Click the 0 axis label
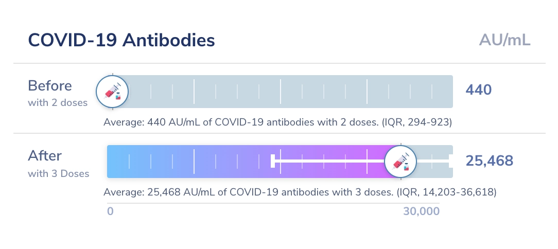 110,211
